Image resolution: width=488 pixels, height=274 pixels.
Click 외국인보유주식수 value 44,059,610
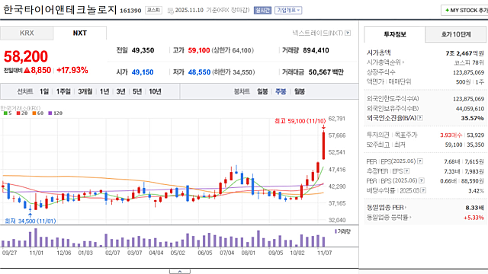[470, 108]
